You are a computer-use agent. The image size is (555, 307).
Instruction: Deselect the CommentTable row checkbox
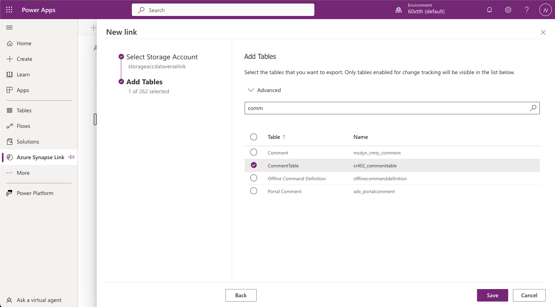[x=254, y=165]
